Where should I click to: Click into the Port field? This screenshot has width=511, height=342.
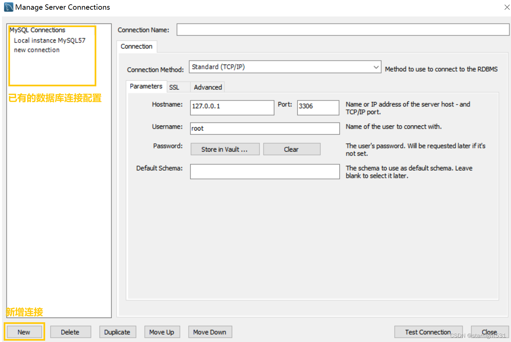318,108
